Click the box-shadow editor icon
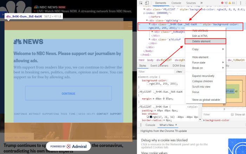Screen dimensions: 246x154 [148, 117]
